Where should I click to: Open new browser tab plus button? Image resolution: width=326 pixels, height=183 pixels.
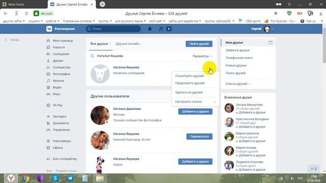102,4
